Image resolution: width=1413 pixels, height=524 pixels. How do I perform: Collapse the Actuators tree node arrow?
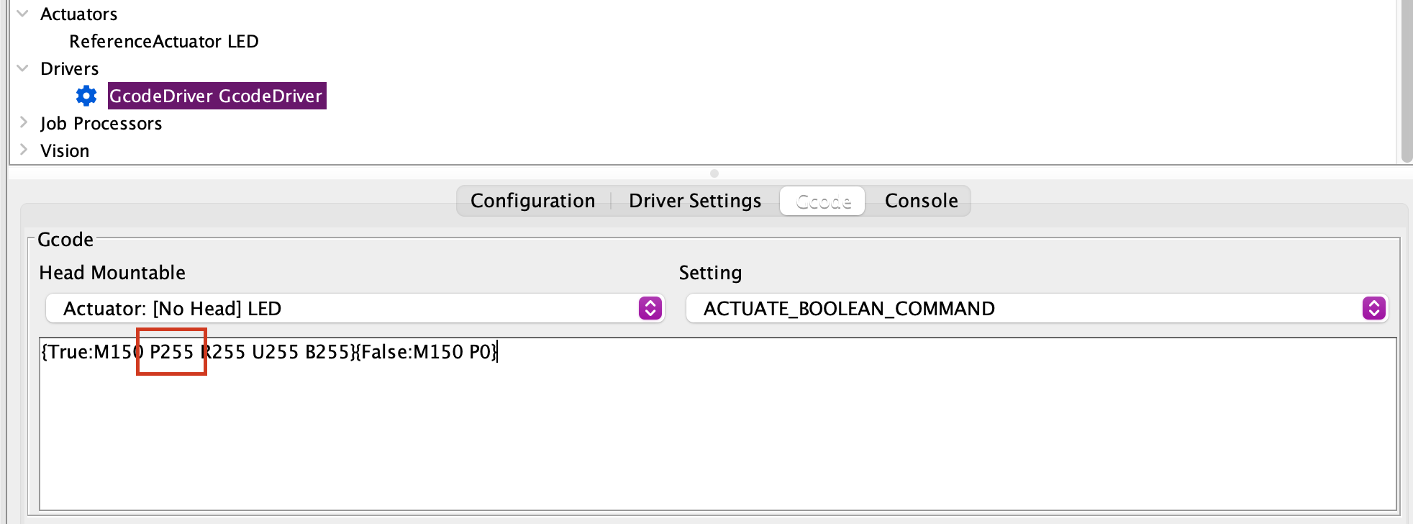23,14
